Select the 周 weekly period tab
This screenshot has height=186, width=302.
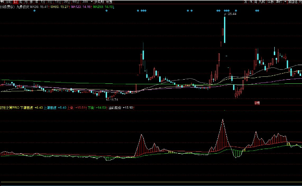pyautogui.click(x=20, y=2)
